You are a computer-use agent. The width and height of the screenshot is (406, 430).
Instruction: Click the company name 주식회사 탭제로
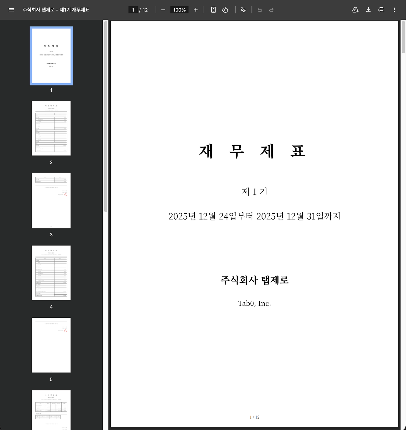pyautogui.click(x=254, y=280)
